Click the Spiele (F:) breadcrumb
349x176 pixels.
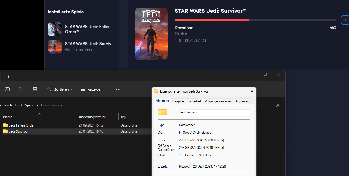(x=11, y=105)
